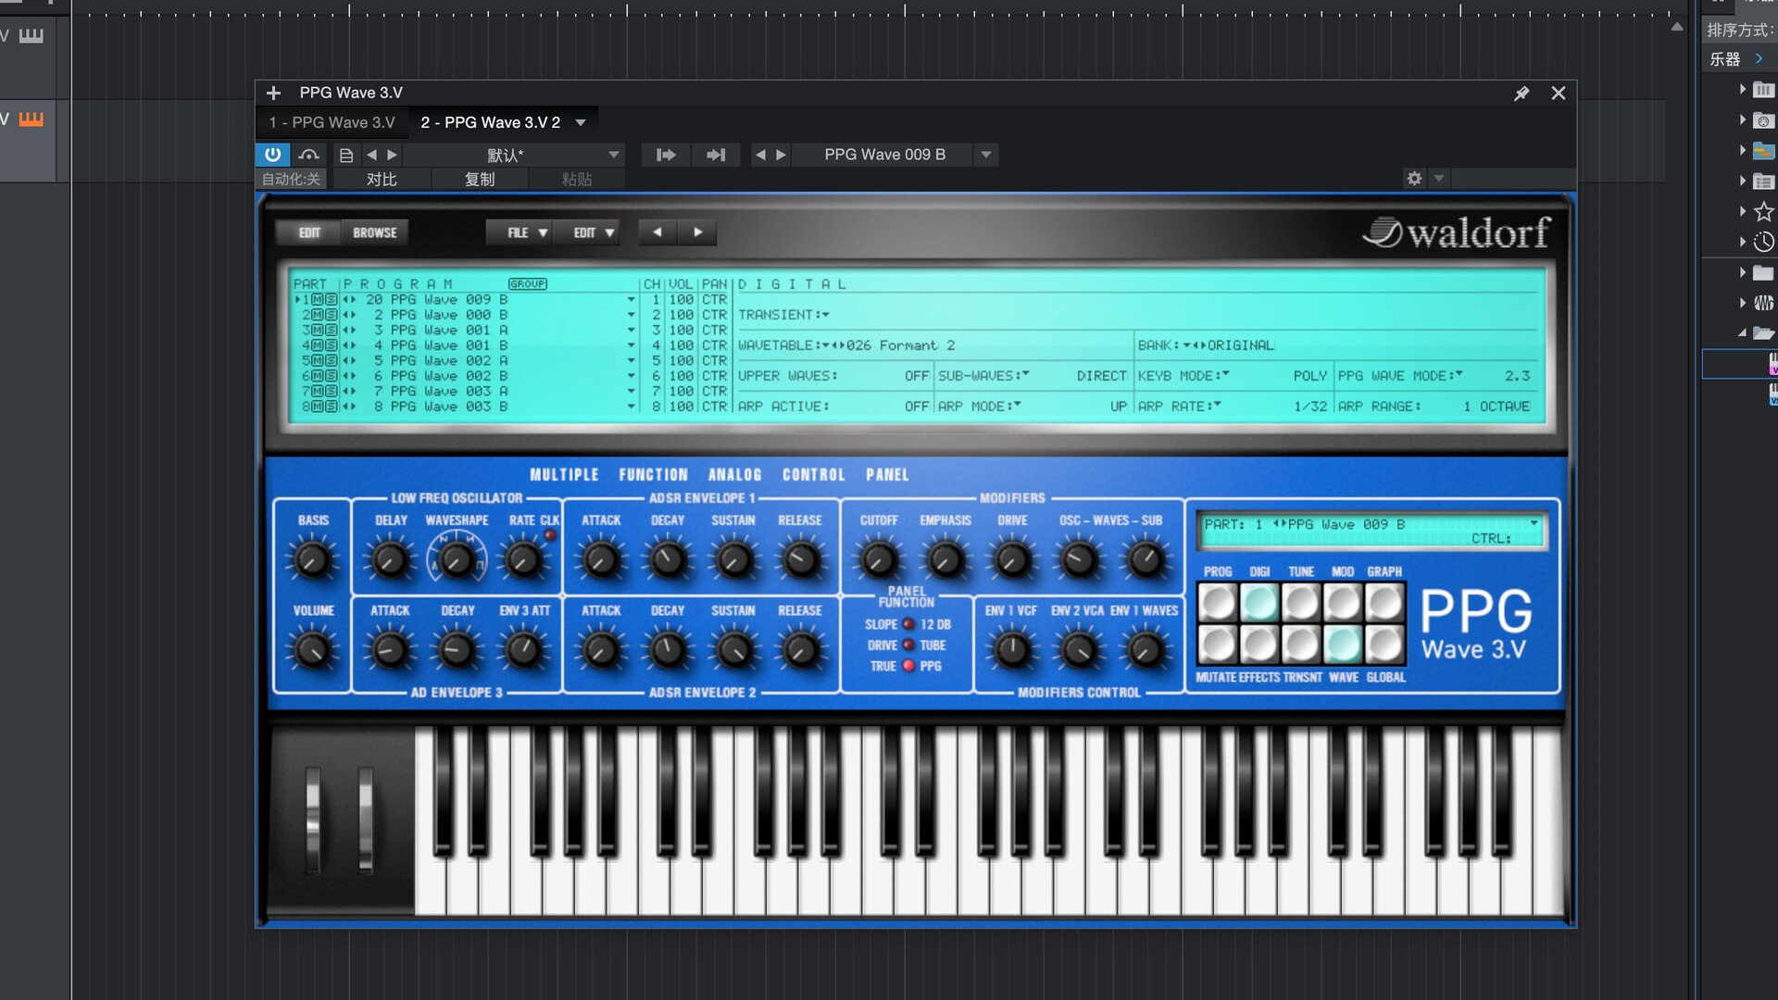
Task: Click the 对比 compare button
Action: coord(382,179)
